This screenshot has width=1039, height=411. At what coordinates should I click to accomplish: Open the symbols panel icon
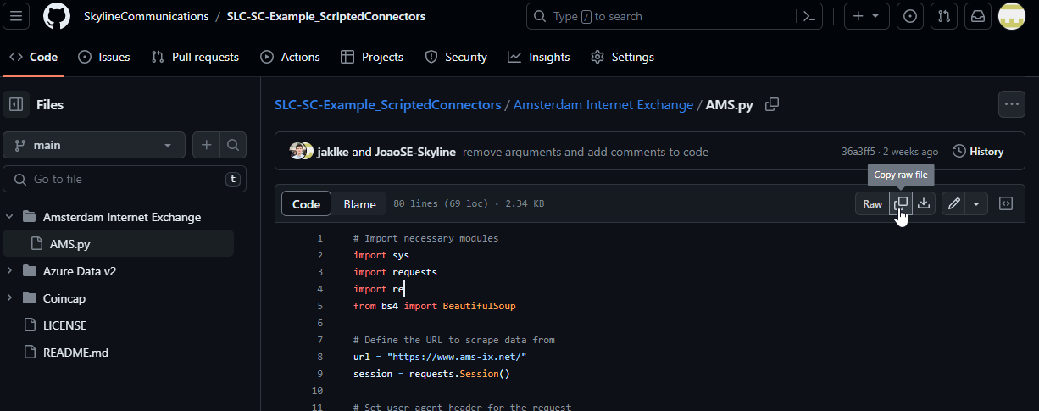(1006, 203)
